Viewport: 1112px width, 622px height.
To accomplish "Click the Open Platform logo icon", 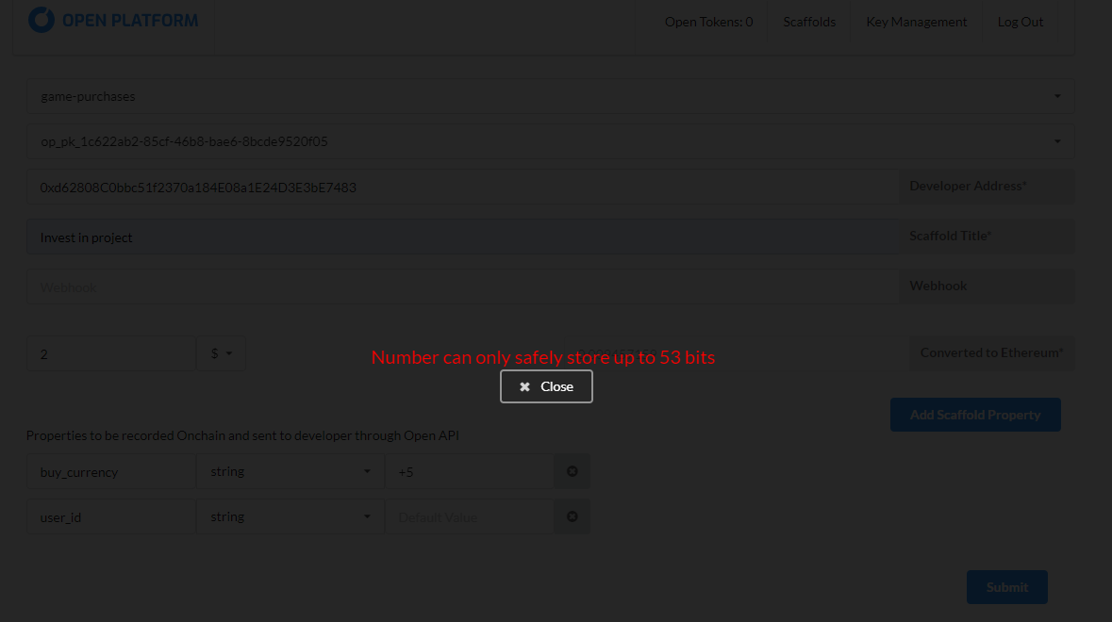I will (40, 18).
